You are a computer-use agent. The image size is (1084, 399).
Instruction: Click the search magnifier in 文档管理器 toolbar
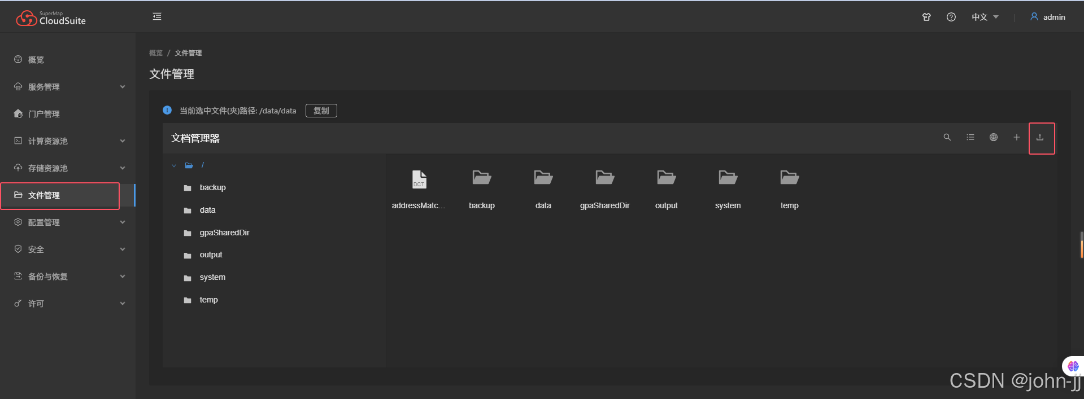click(x=947, y=137)
